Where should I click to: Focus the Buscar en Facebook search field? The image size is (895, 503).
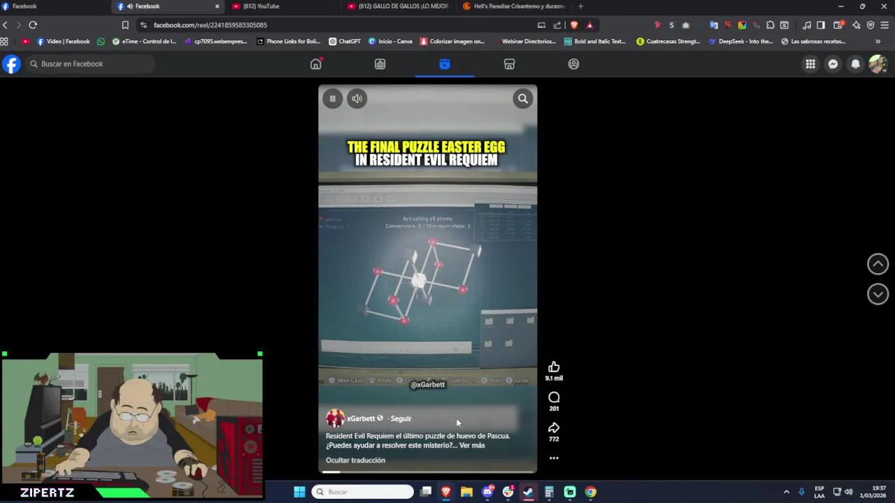pos(91,64)
